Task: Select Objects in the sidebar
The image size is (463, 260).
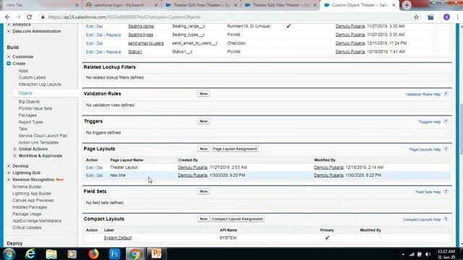Action: pyautogui.click(x=25, y=93)
